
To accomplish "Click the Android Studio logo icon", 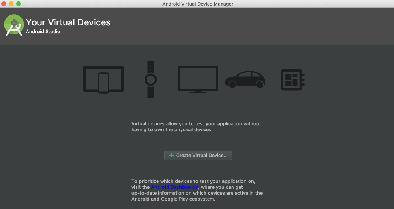I will tap(14, 25).
